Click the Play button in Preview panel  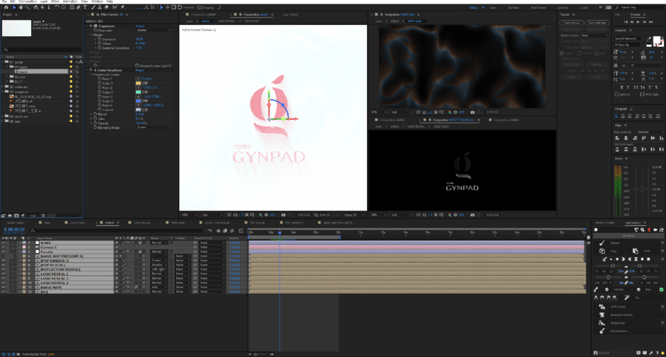click(x=638, y=21)
